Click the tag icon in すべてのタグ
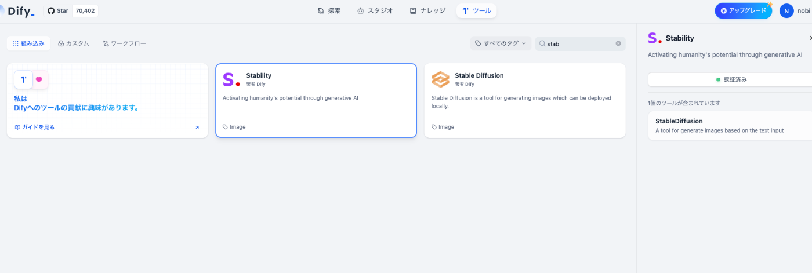812x273 pixels. tap(478, 43)
